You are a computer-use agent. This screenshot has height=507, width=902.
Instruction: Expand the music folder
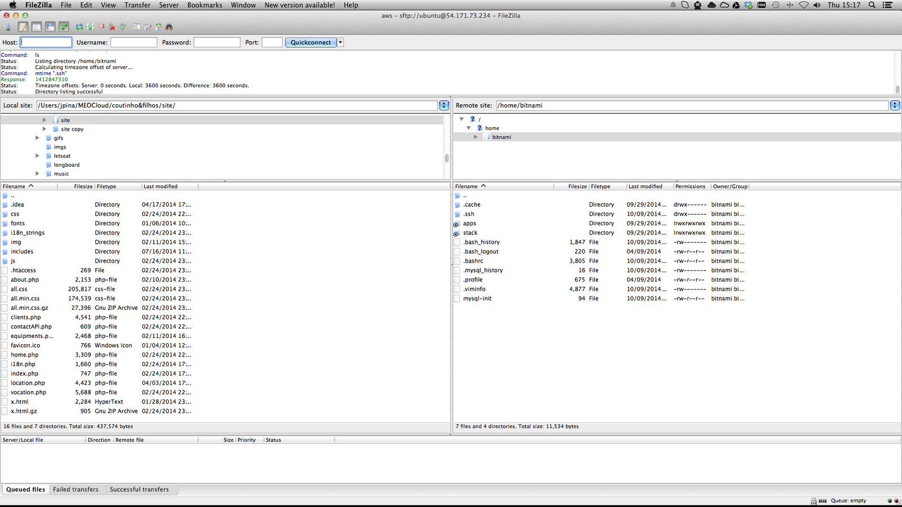click(x=37, y=174)
